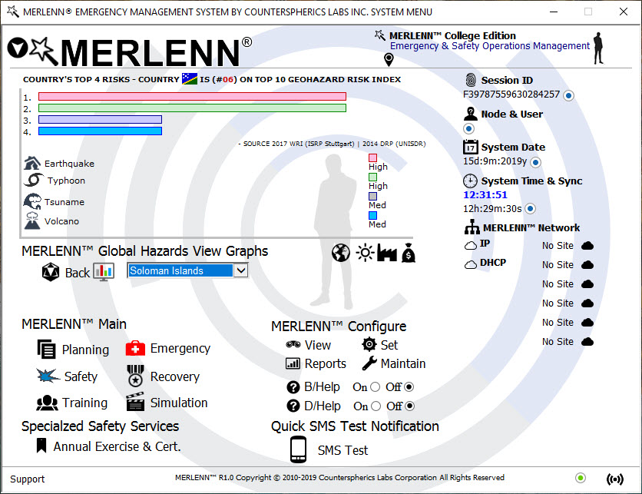This screenshot has height=494, width=642.
Task: Click the broadcast signal icon in status bar
Action: coord(615,479)
